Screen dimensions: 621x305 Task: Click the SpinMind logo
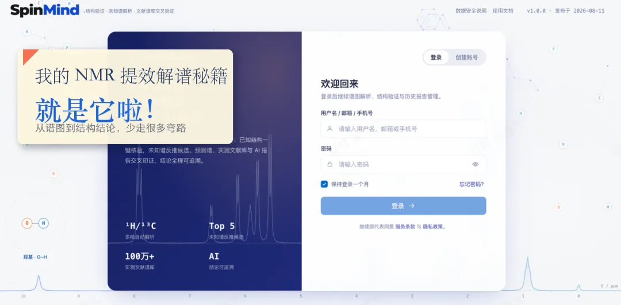[x=45, y=10]
